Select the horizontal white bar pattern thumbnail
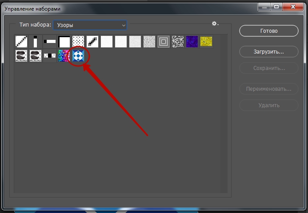This screenshot has width=308, height=213. pos(50,42)
